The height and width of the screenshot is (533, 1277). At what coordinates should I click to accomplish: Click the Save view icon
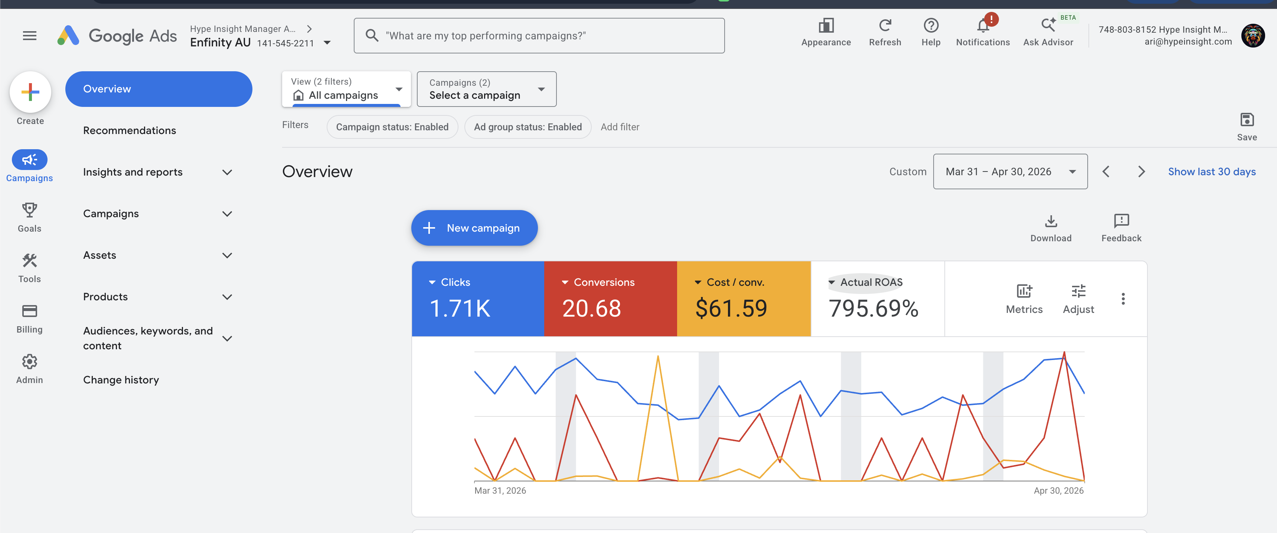(x=1247, y=120)
